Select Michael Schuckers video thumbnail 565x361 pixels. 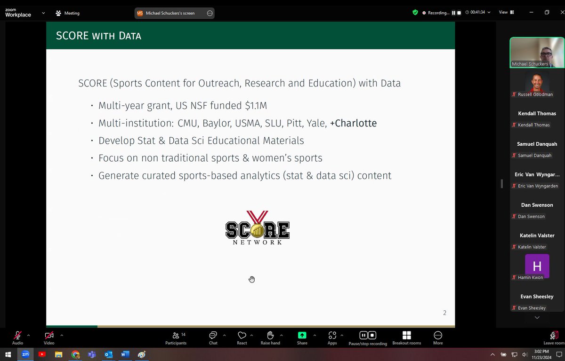(537, 53)
